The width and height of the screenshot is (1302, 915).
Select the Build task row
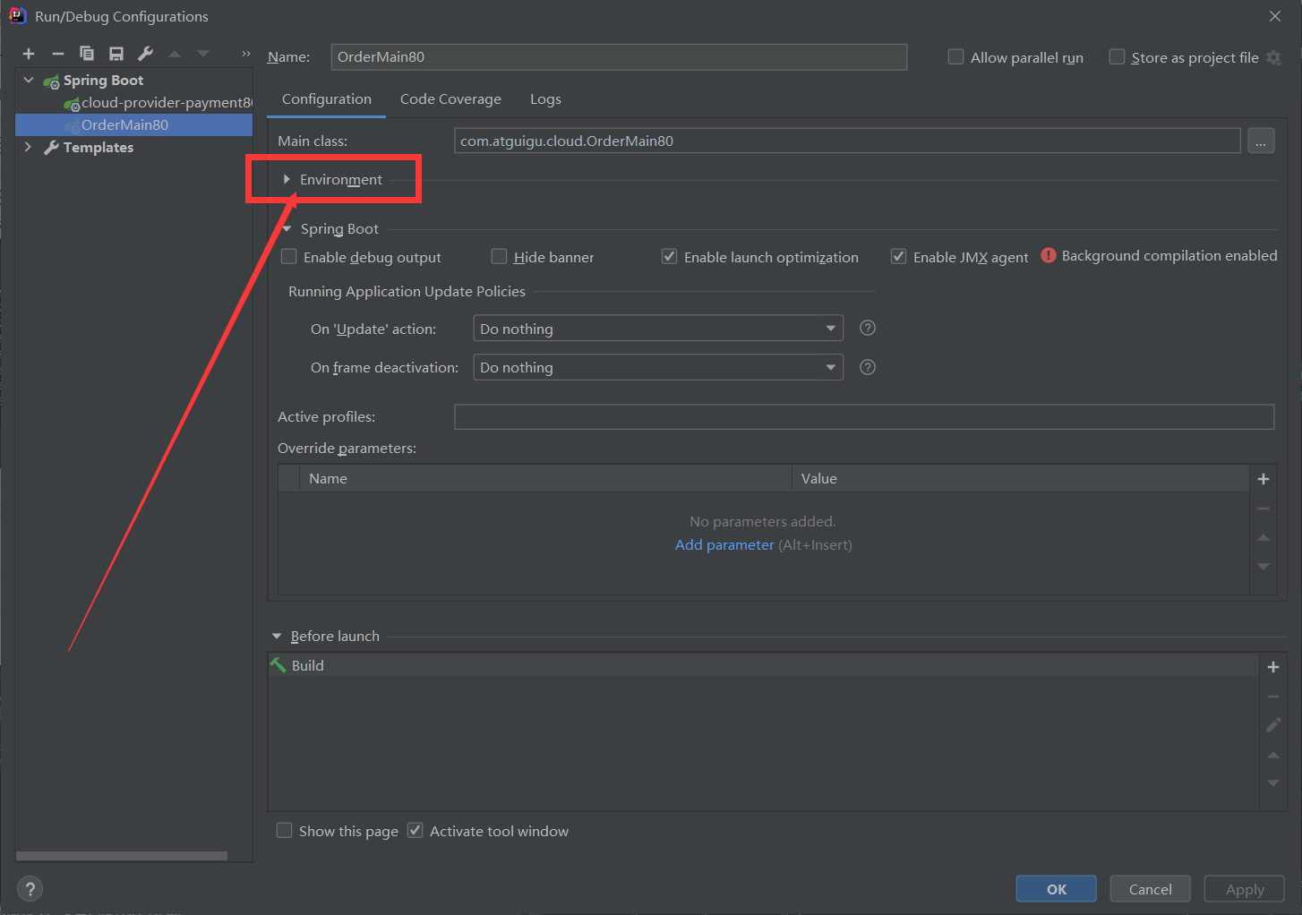click(x=763, y=665)
